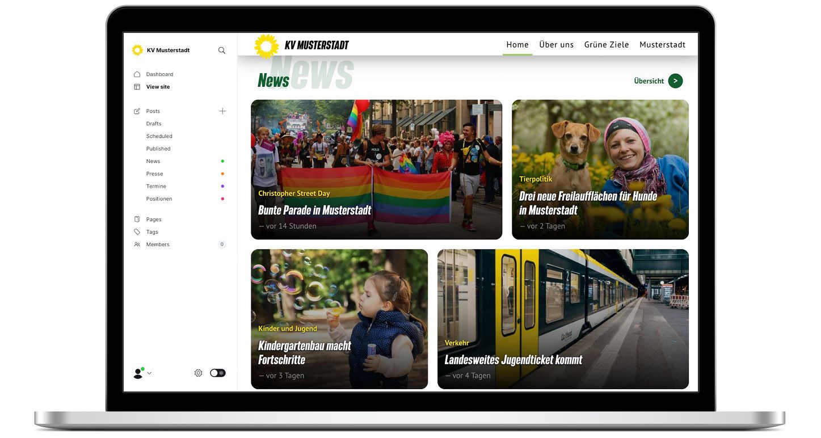Click the Tierpolitik category label
821x438 pixels.
pyautogui.click(x=536, y=179)
